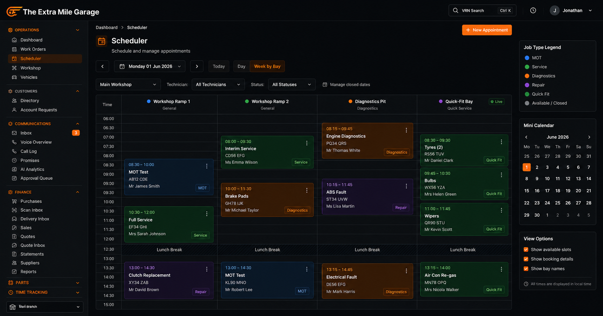Switch to Day view tab
The width and height of the screenshot is (603, 316).
[x=241, y=66]
